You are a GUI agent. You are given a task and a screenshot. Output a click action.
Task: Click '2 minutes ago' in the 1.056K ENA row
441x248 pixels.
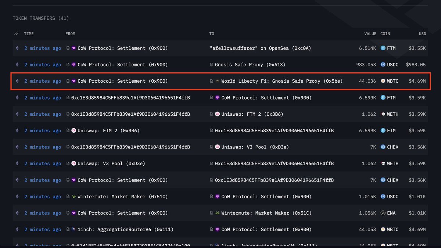[43, 213]
